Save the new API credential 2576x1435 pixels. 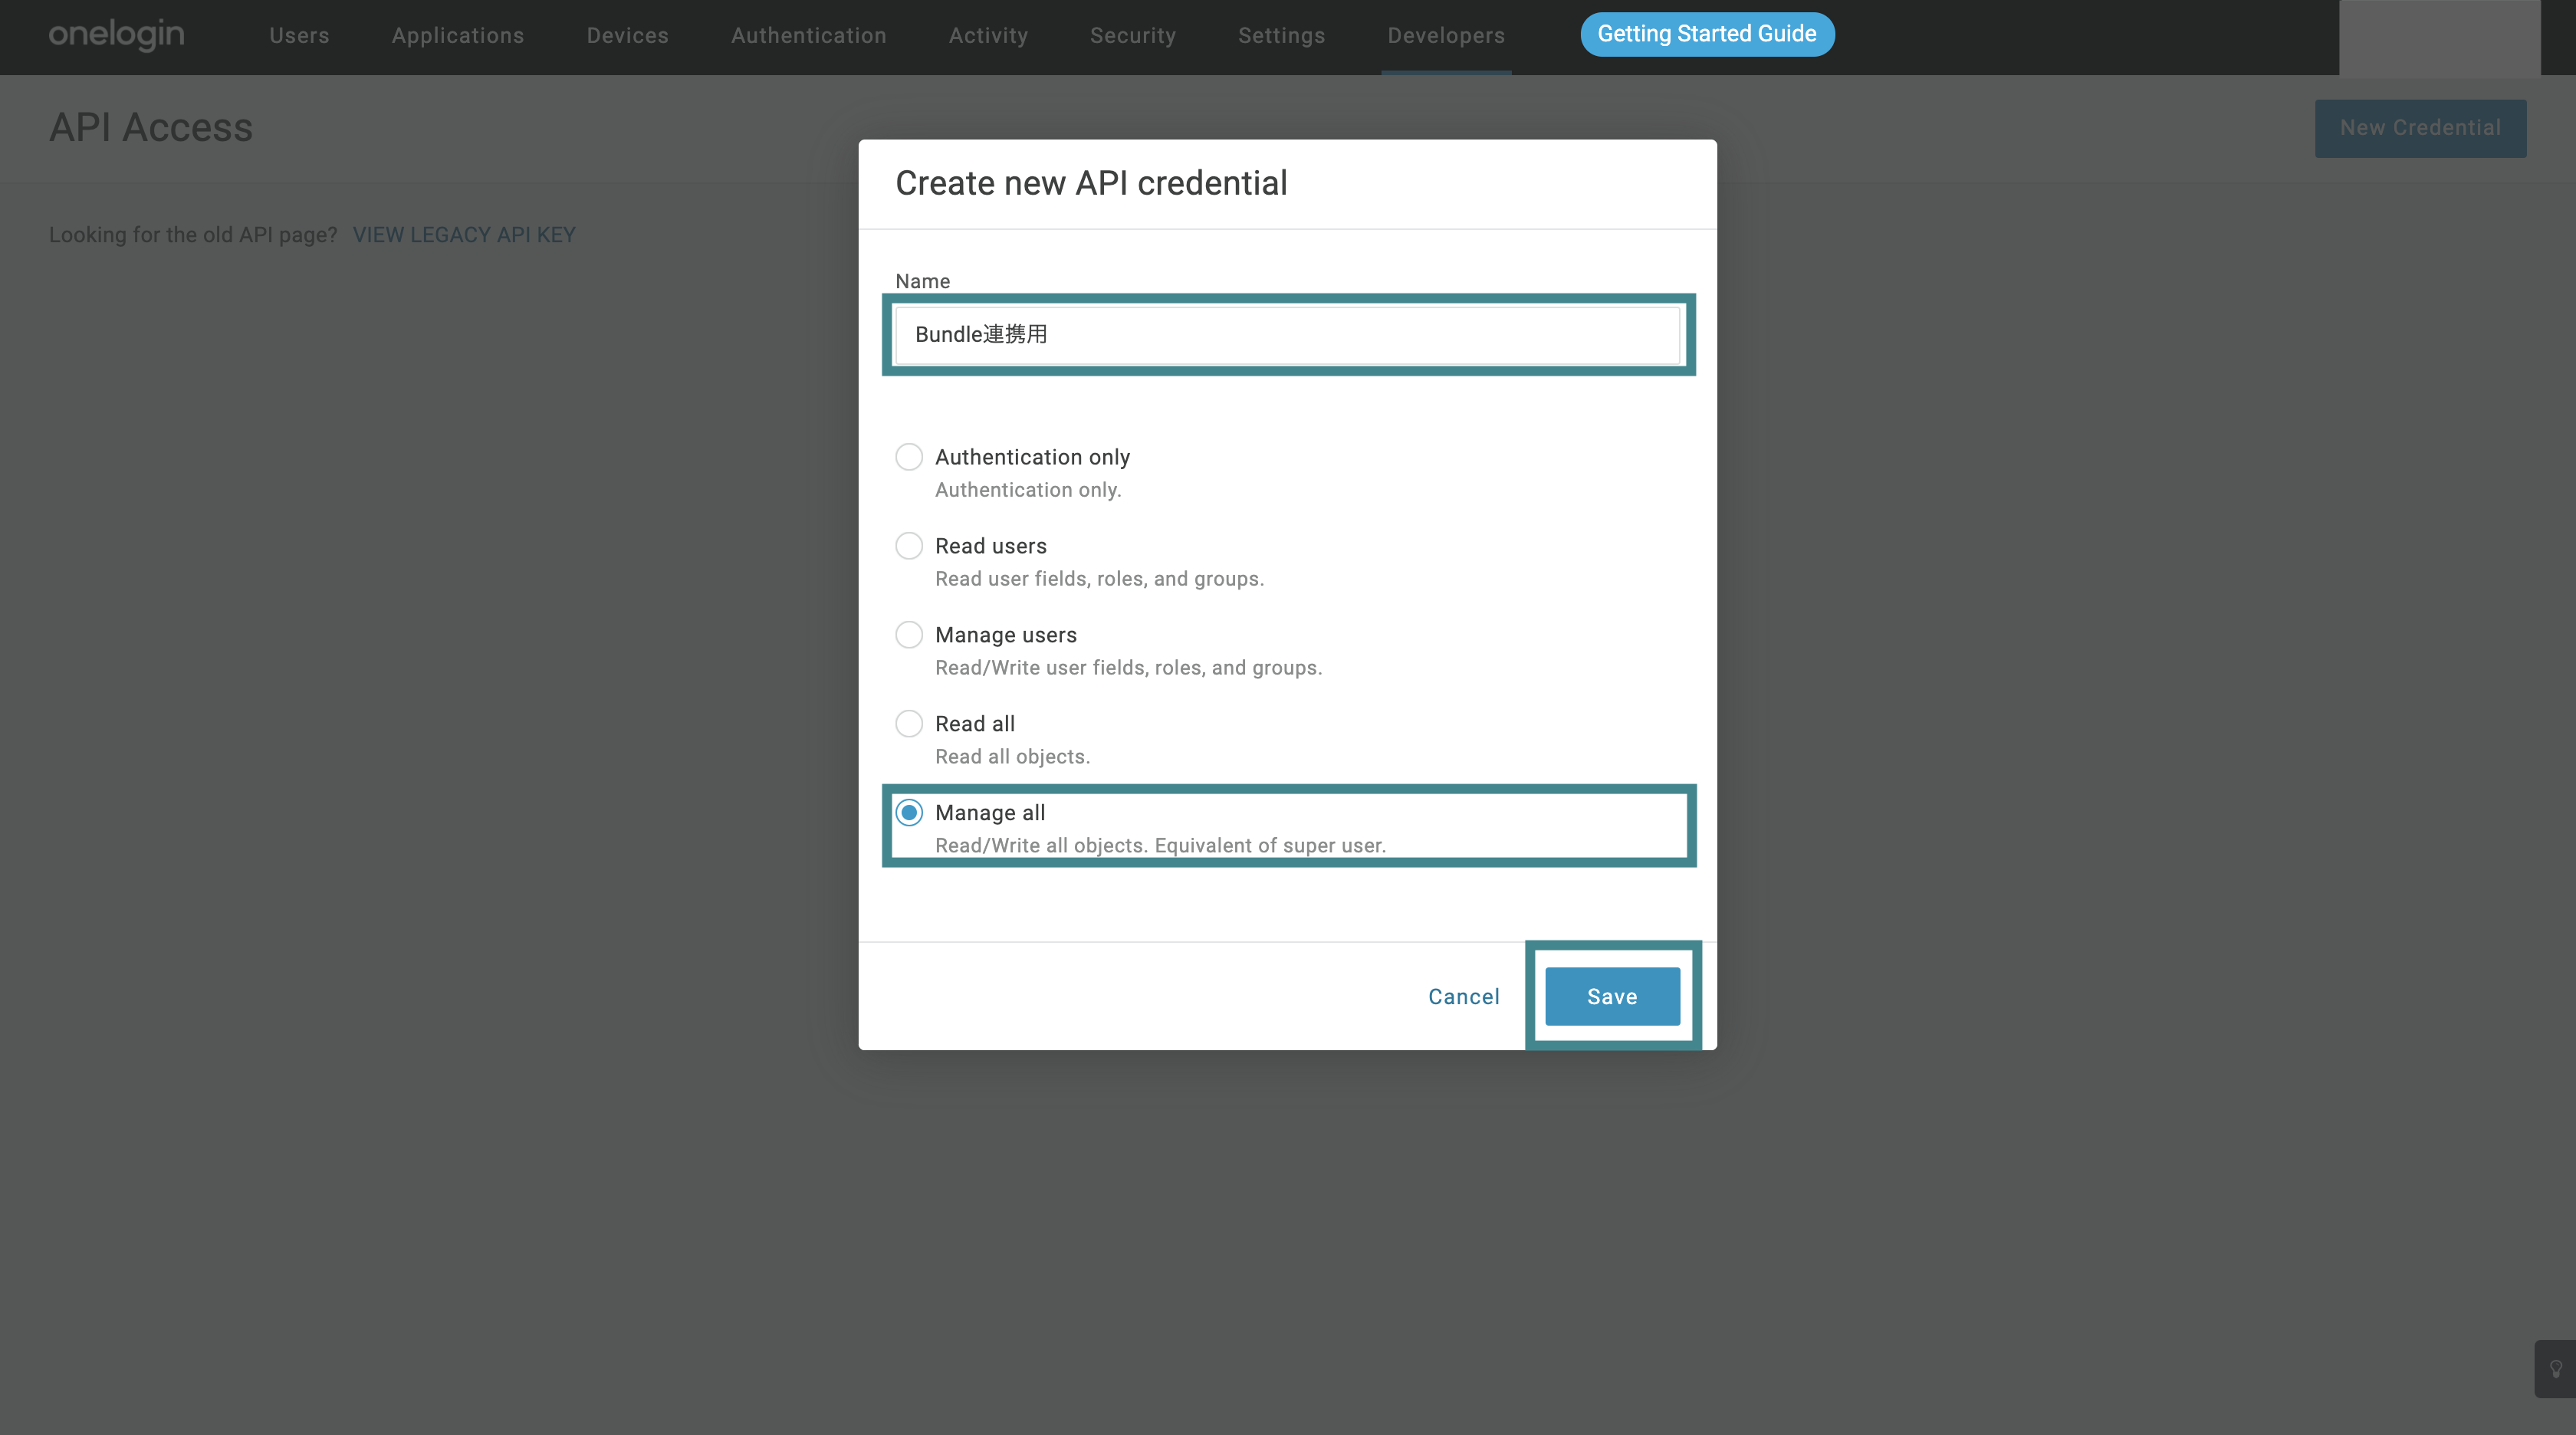1612,996
